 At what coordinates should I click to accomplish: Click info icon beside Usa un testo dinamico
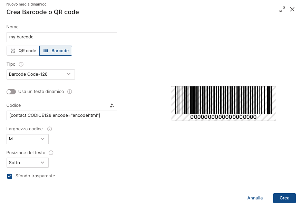click(x=70, y=92)
